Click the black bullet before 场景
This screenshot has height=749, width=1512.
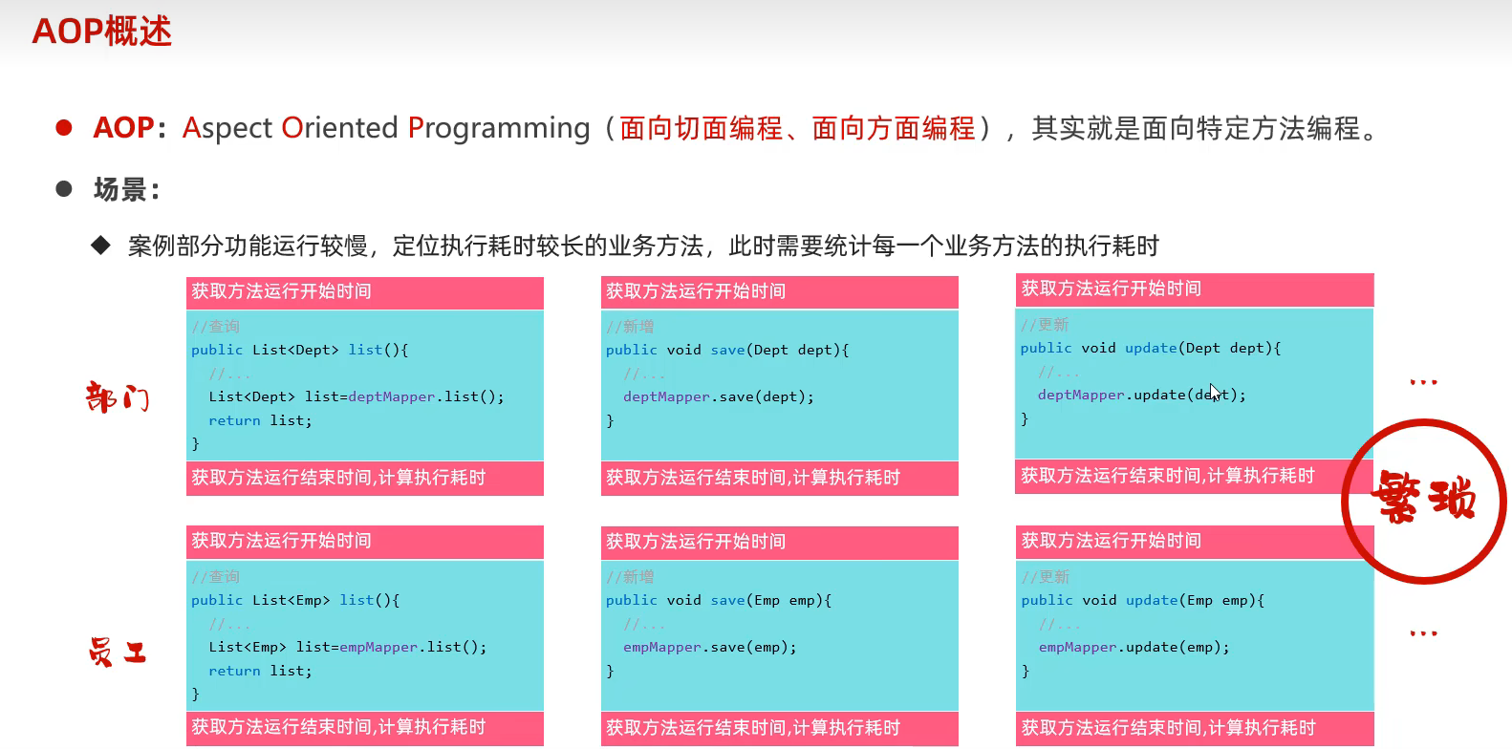coord(64,189)
